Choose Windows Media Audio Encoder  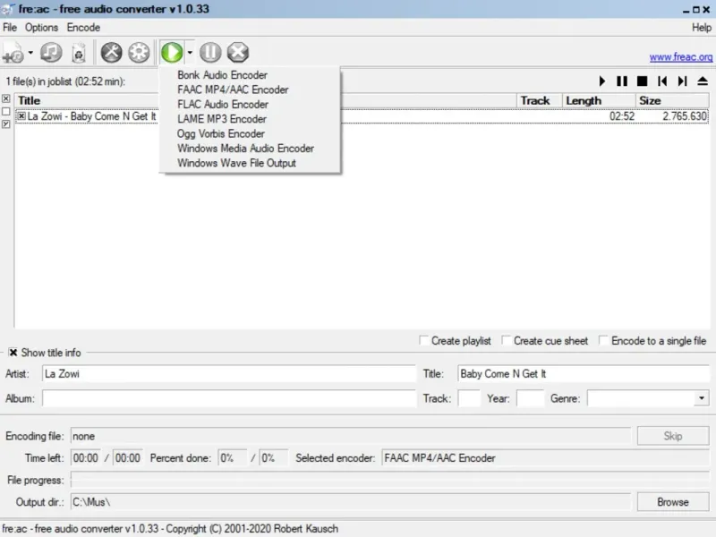245,149
